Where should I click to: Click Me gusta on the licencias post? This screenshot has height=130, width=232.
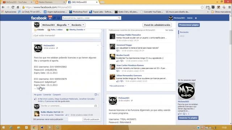pos(38,95)
